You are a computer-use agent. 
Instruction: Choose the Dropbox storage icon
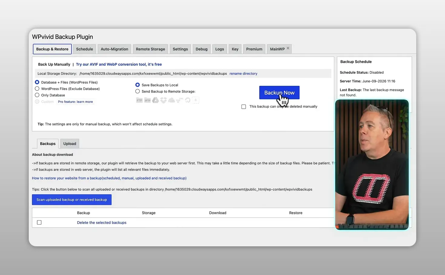point(163,100)
